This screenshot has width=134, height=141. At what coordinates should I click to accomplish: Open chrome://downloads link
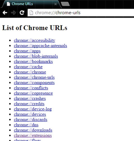tap(33, 130)
